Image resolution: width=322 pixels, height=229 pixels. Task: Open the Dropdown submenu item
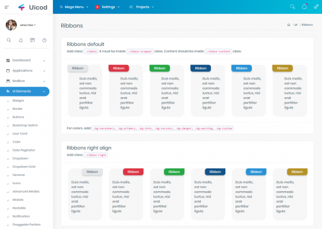(20, 158)
